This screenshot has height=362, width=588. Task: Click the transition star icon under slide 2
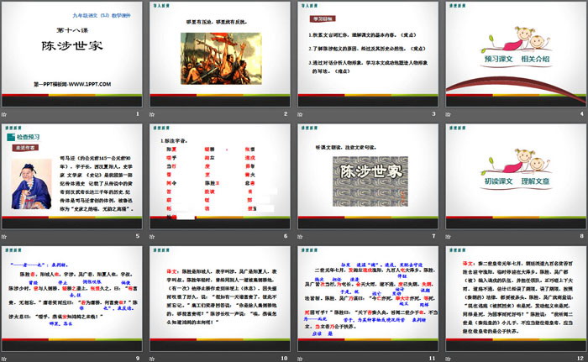(154, 114)
